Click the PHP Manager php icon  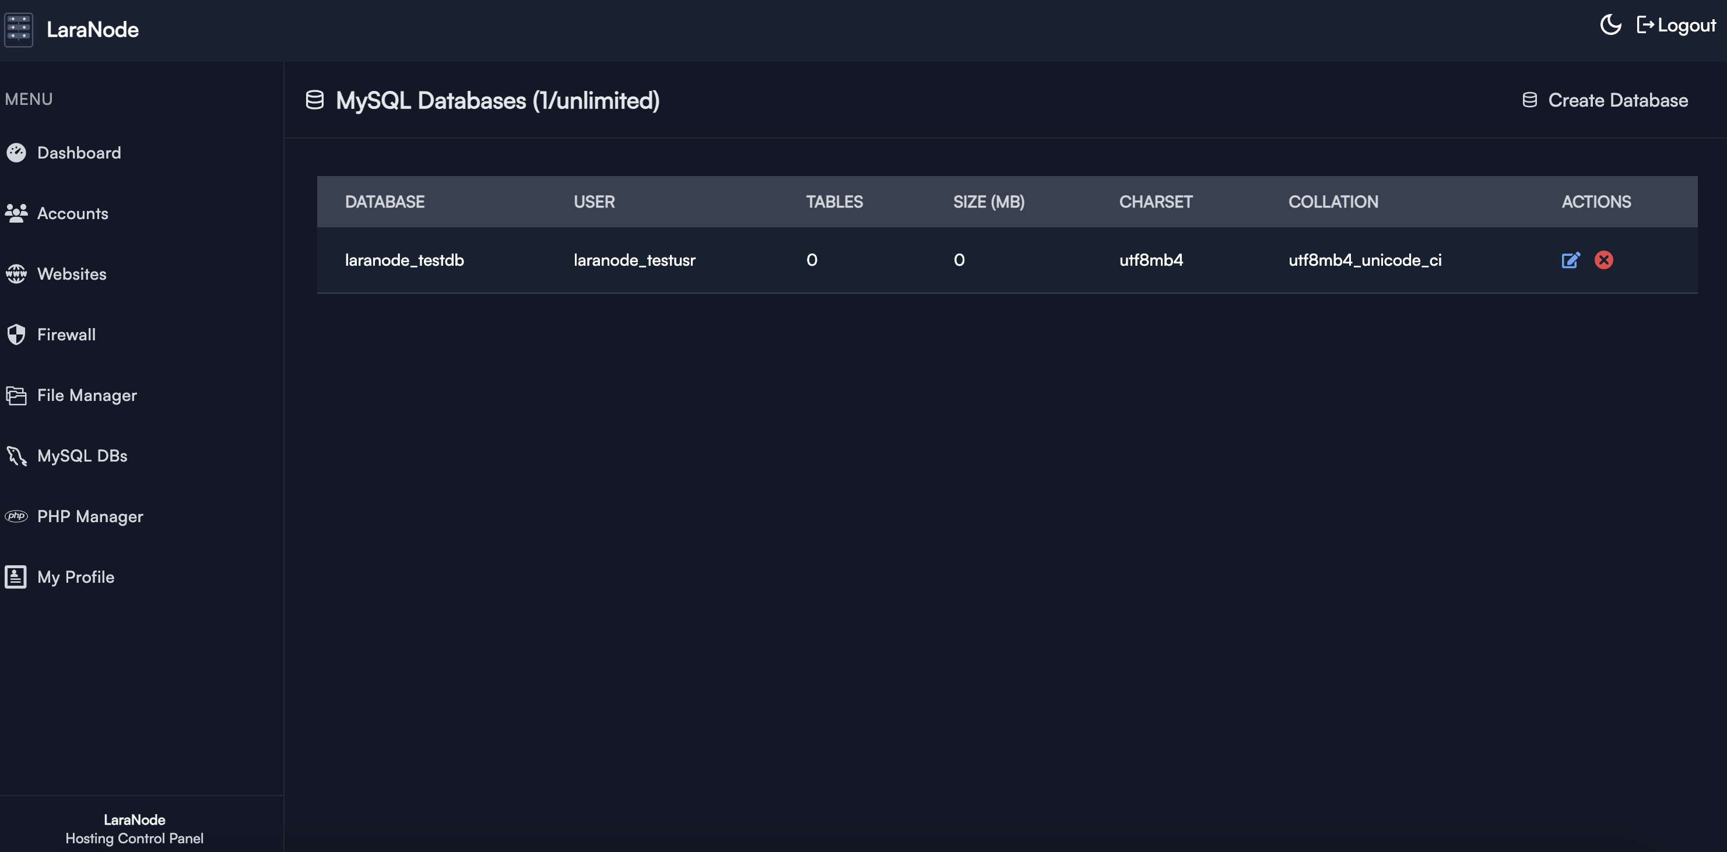point(16,516)
